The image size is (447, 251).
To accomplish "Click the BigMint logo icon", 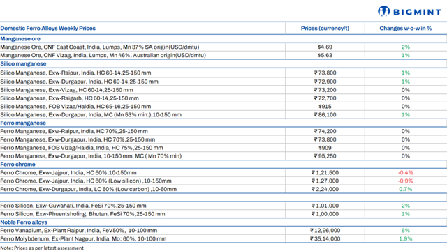I will point(383,11).
